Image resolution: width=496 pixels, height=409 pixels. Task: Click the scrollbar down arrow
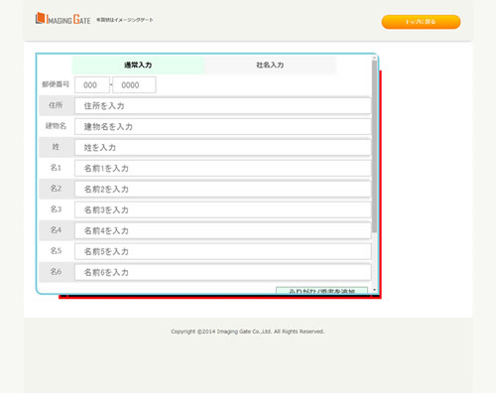[374, 290]
